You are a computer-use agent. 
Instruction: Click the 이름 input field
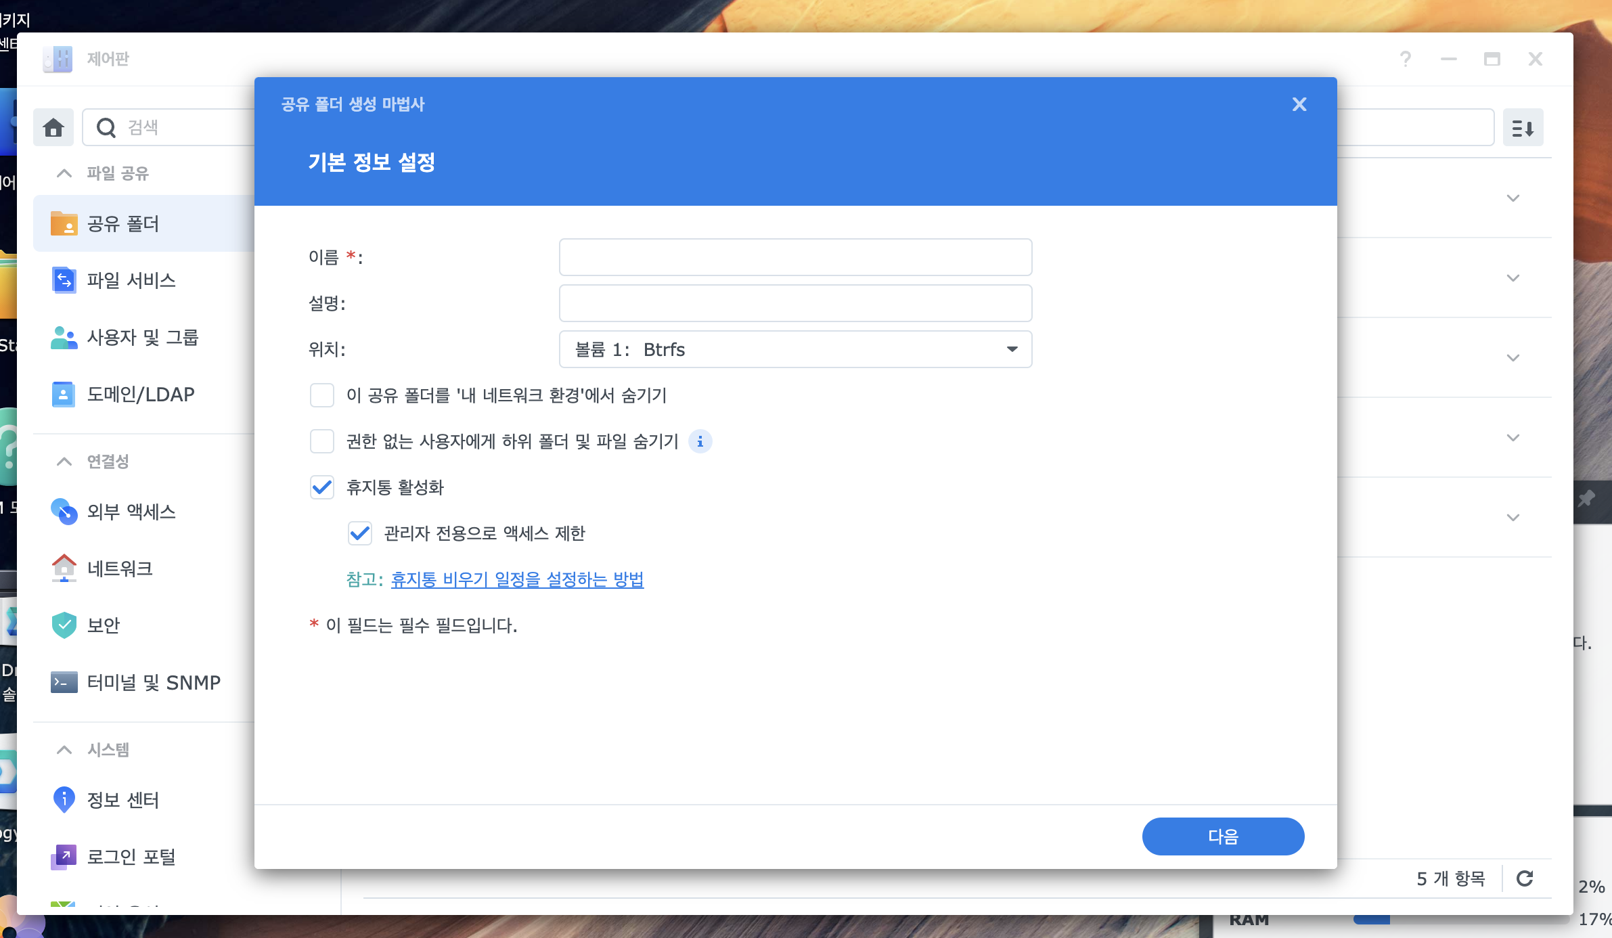(x=795, y=257)
